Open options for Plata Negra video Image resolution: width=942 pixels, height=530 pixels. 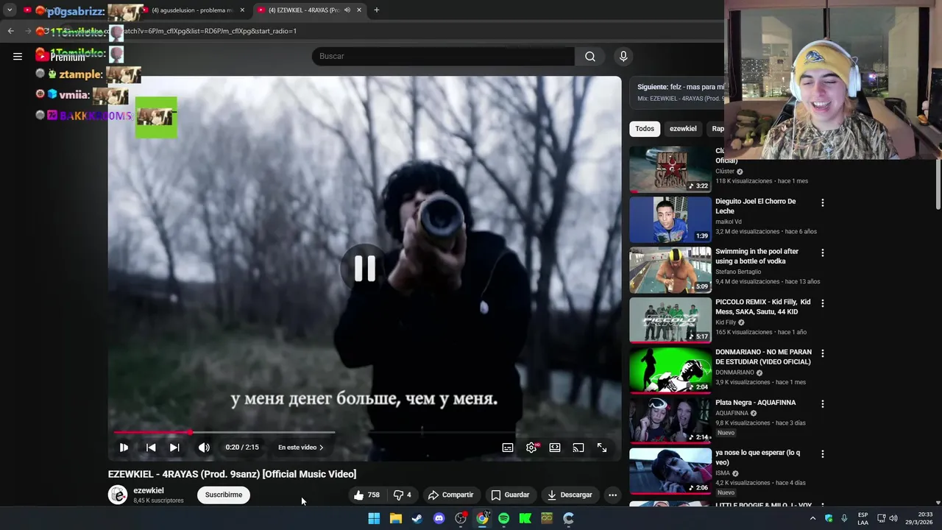[823, 403]
